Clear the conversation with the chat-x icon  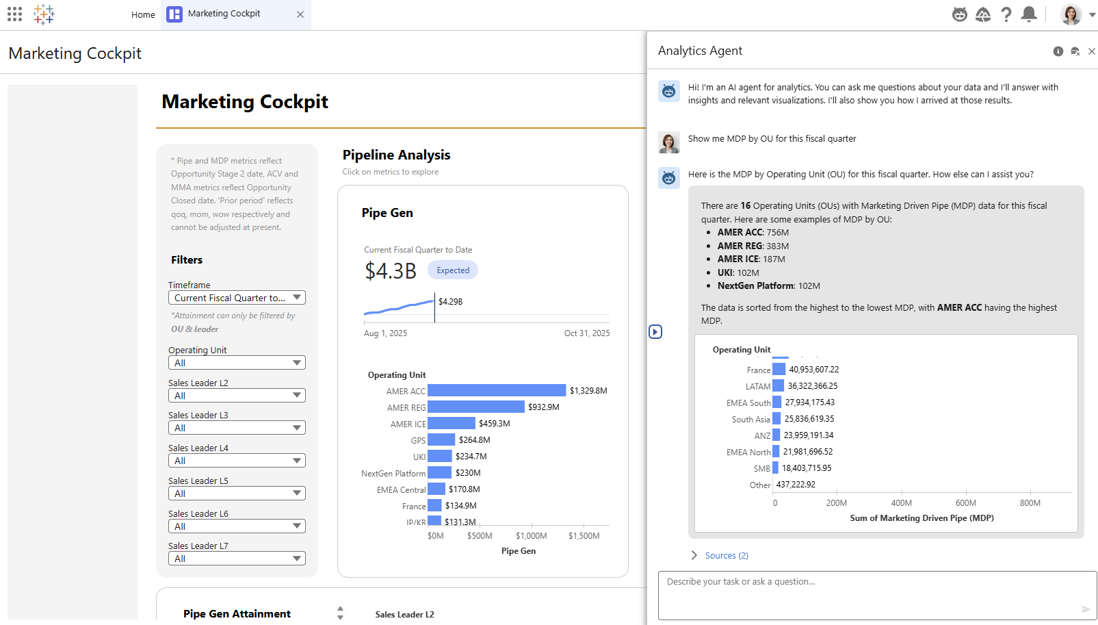[x=1075, y=51]
